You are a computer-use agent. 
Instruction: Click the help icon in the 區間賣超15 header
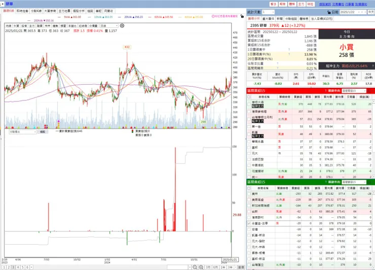(325, 182)
